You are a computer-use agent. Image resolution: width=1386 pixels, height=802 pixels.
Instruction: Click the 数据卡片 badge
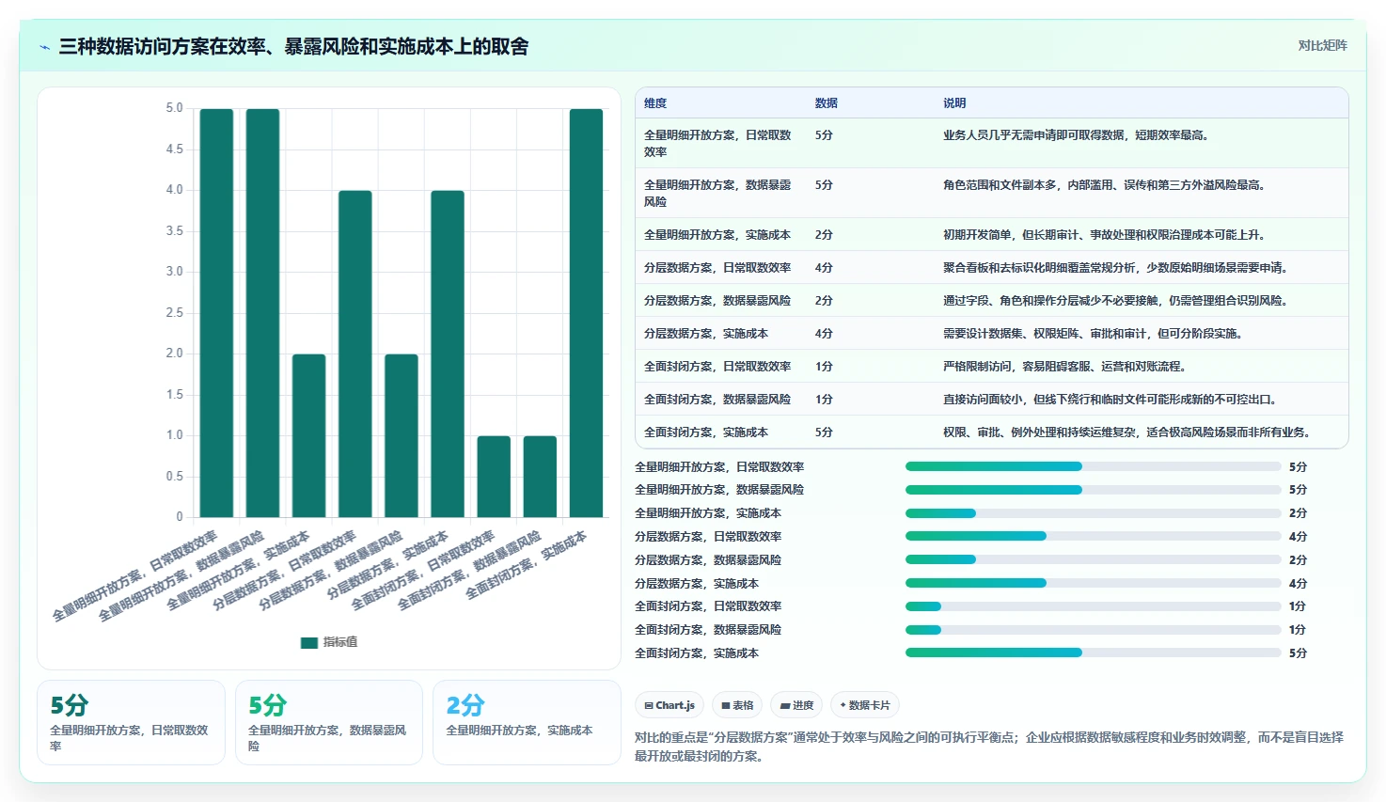(865, 705)
